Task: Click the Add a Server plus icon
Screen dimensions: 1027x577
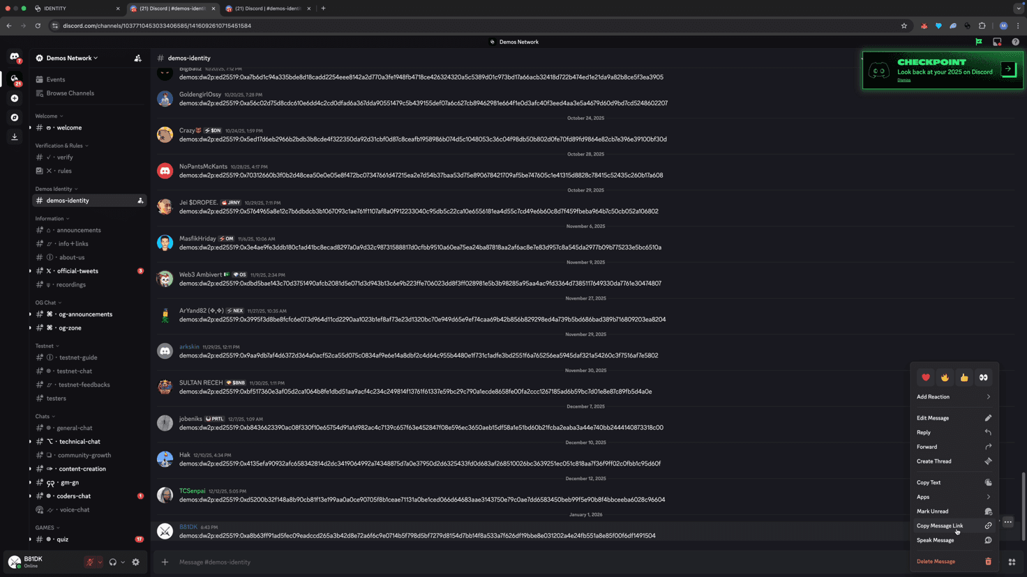Action: coord(15,98)
